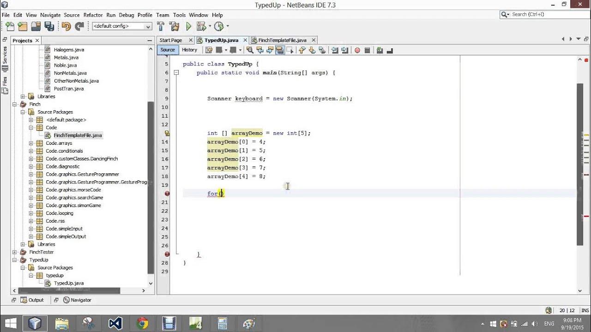This screenshot has height=332, width=591.
Task: Open the Navigator panel button
Action: [x=78, y=300]
